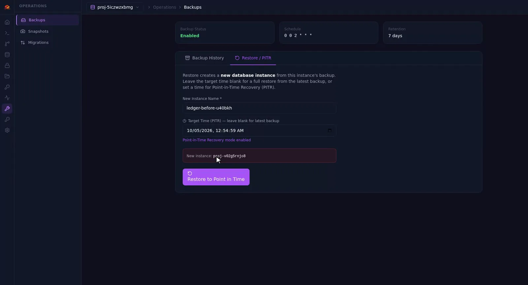Viewport: 528px width, 285px height.
Task: Open the calendar picker in Target Time field
Action: [x=329, y=131]
